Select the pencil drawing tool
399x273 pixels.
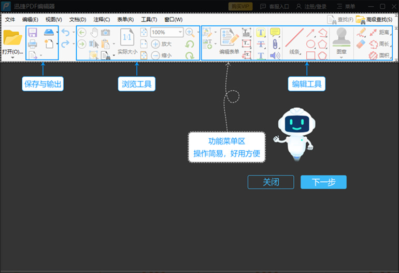click(x=361, y=32)
